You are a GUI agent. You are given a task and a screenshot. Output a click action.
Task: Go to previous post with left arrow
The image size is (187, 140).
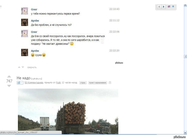pyautogui.click(x=159, y=7)
